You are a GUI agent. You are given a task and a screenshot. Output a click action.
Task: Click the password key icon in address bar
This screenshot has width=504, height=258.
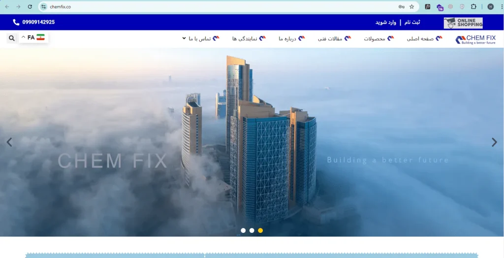tap(402, 7)
